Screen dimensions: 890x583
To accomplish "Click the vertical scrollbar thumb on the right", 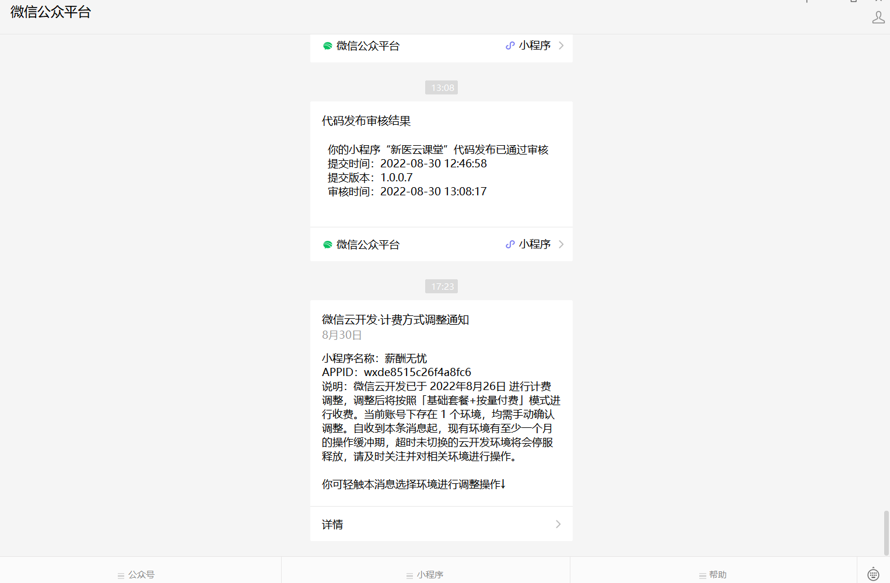I will point(887,533).
